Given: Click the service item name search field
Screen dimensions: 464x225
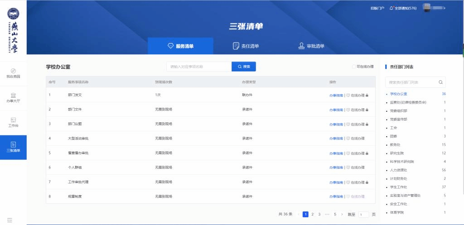Looking at the screenshot, I should tap(198, 67).
